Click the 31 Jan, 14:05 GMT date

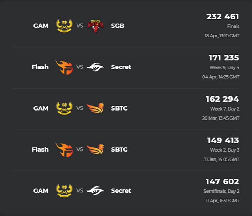click(x=221, y=159)
